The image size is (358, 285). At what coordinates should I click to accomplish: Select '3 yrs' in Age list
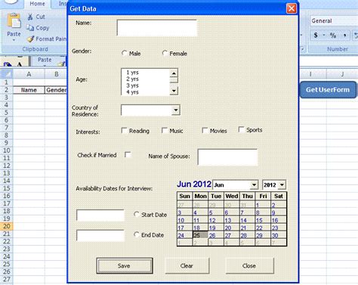pos(146,85)
